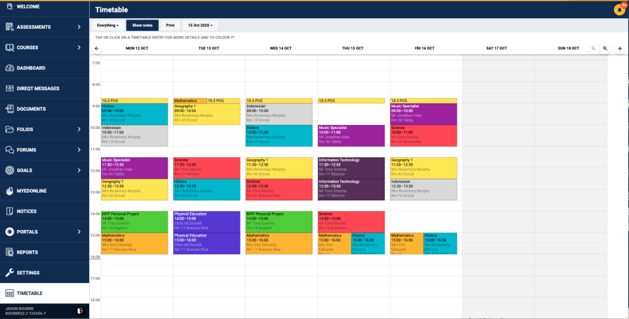
Task: Open Monday 9:00 History entry
Action: point(134,115)
